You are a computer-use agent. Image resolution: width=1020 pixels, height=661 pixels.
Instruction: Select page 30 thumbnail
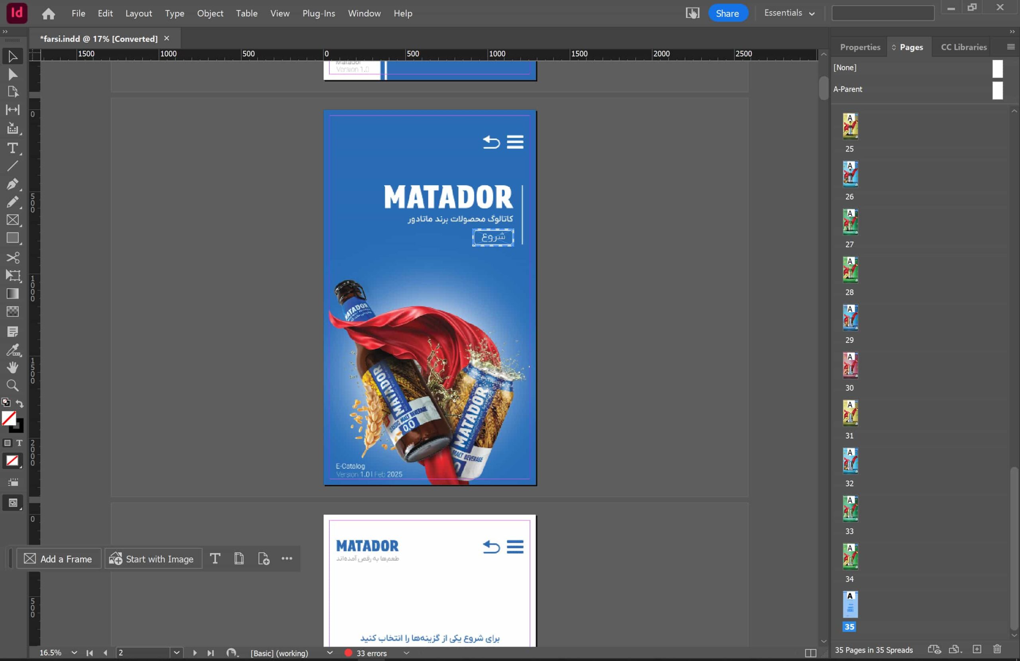tap(850, 366)
